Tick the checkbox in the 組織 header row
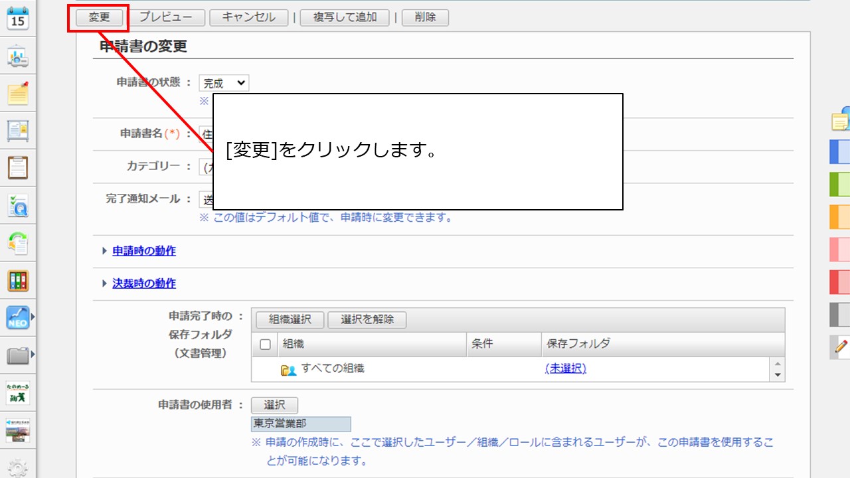 265,345
